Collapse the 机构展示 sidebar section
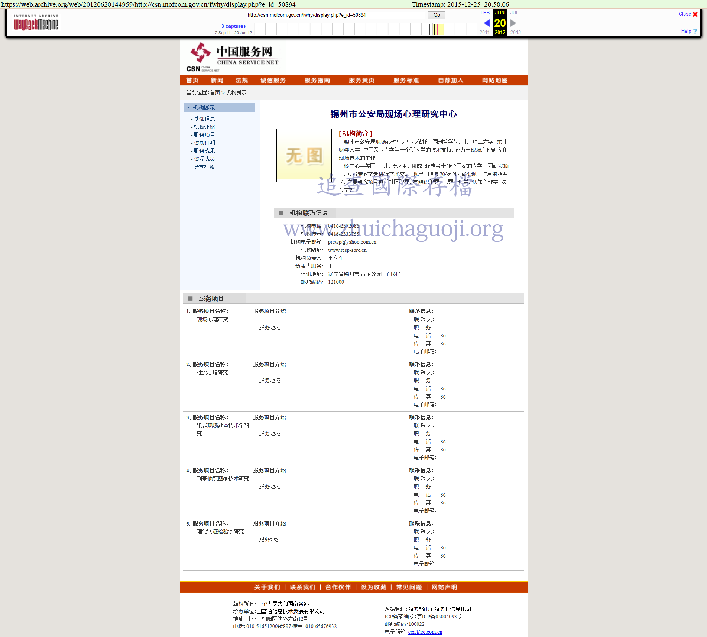Image resolution: width=707 pixels, height=637 pixels. click(x=189, y=108)
